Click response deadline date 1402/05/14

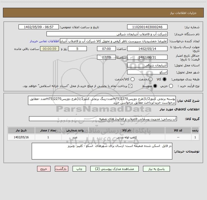pos(147,49)
